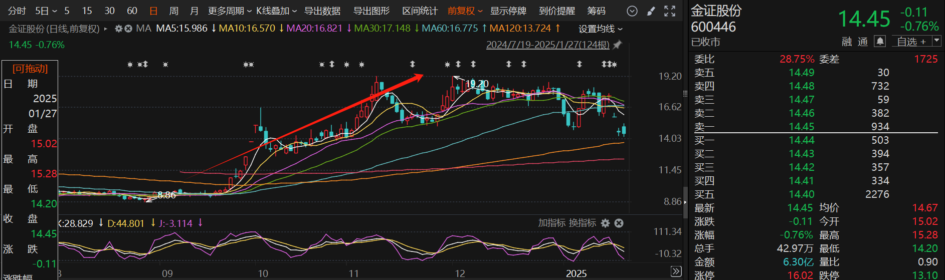Click the 8.86 low price marker on chart

click(166, 195)
